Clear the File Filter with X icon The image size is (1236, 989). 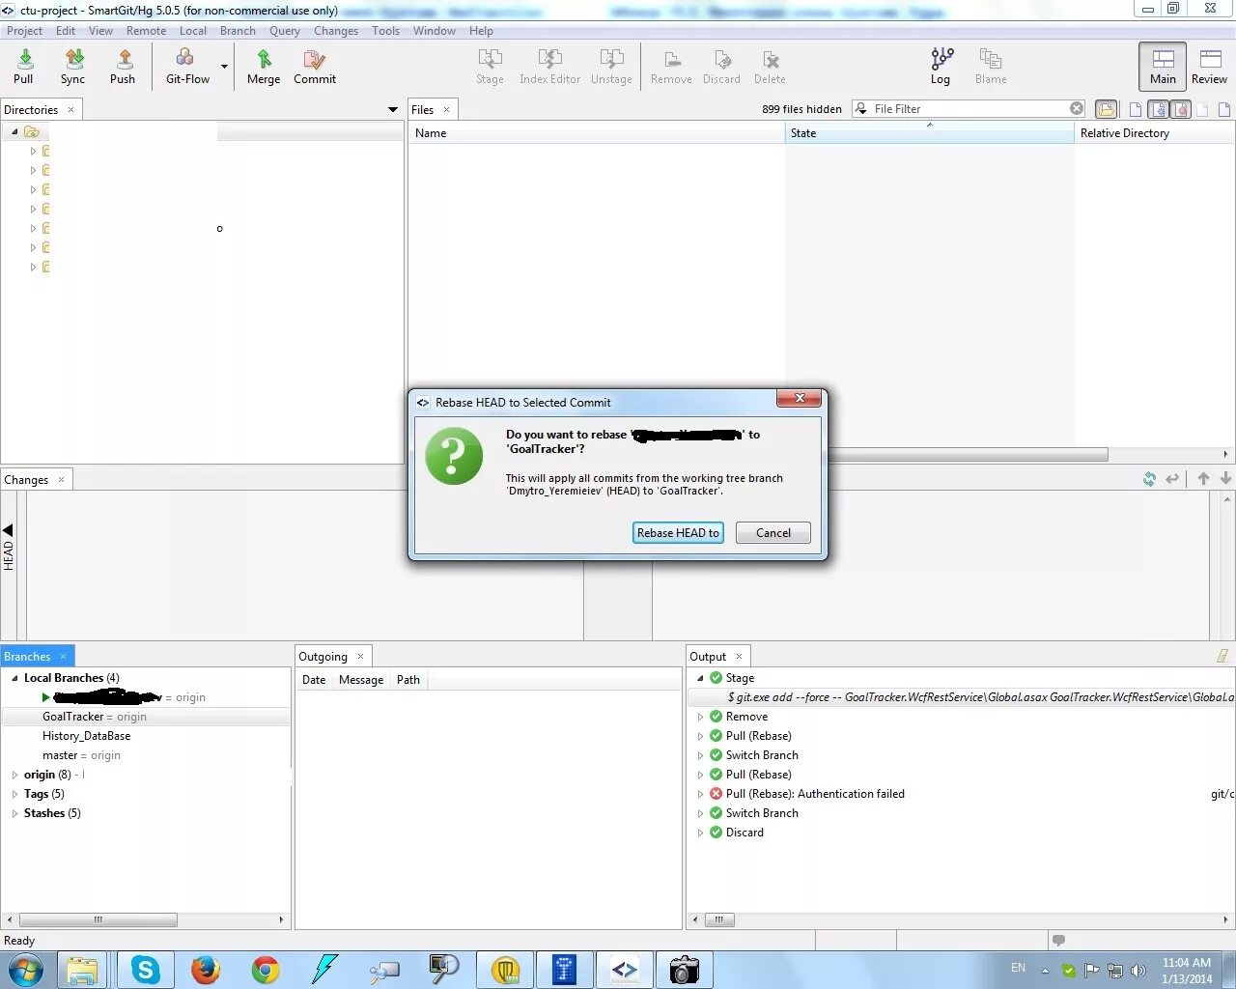(1077, 108)
